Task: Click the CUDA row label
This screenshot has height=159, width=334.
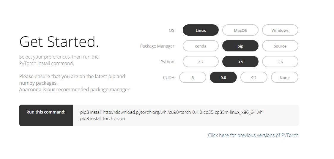Action: pyautogui.click(x=169, y=77)
